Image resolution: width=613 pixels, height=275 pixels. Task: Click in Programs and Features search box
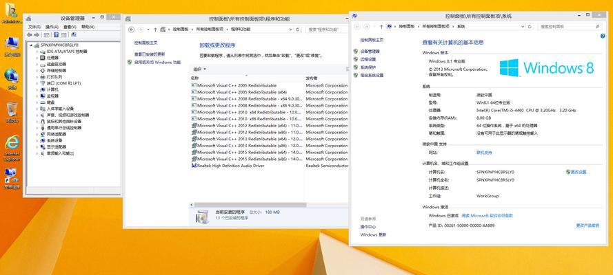click(327, 29)
